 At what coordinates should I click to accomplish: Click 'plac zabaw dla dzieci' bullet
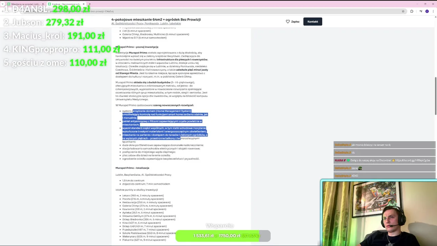tap(146, 155)
